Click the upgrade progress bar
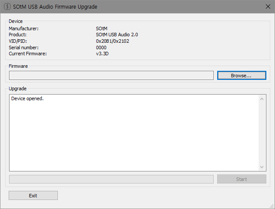The width and height of the screenshot is (275, 209). click(111, 179)
